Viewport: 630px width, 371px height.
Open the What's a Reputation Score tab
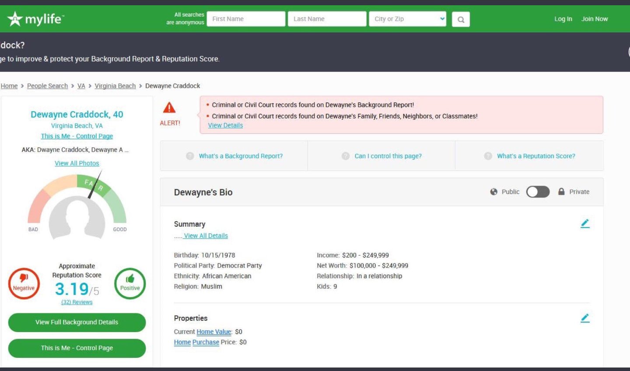tap(529, 156)
